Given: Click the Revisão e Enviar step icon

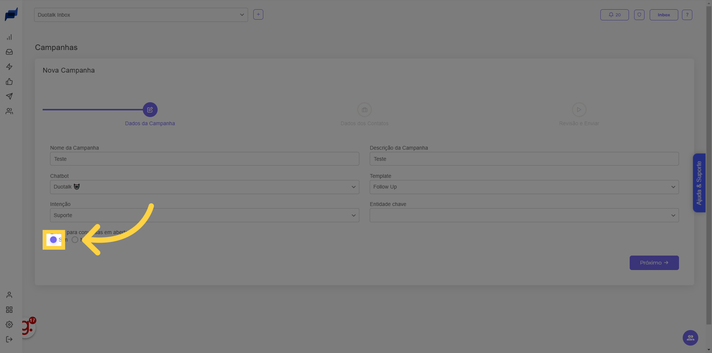Looking at the screenshot, I should [x=579, y=110].
